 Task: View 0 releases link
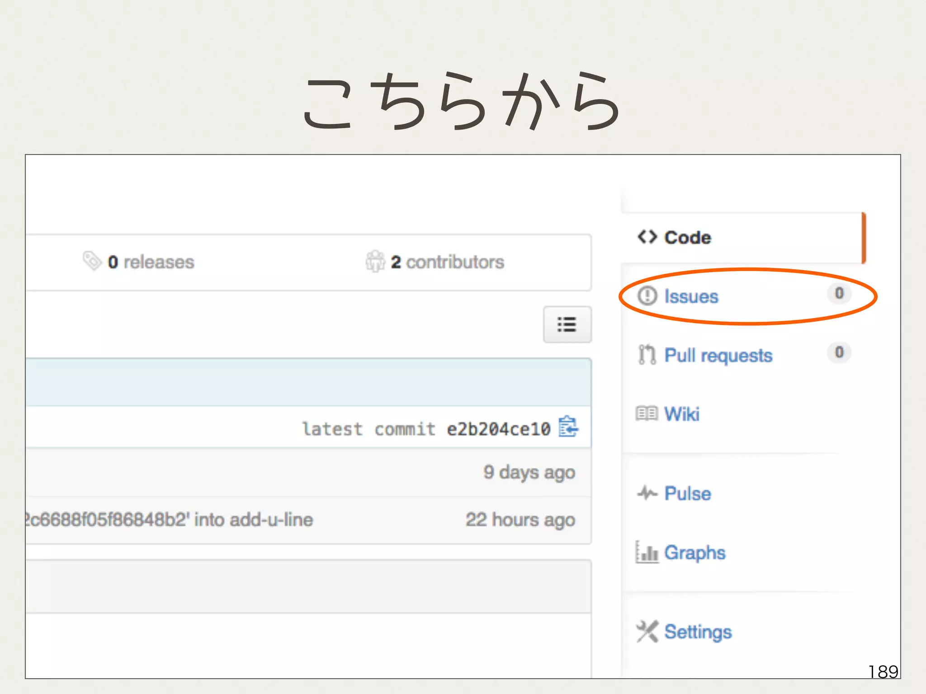tap(151, 262)
